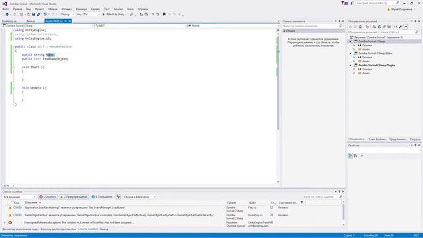Click the feedback icon near quick launch
This screenshot has height=238, width=423.
[x=352, y=3]
